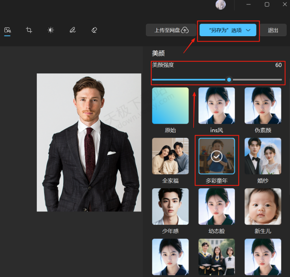Image resolution: width=290 pixels, height=277 pixels.
Task: Select the pen markup tool
Action: pos(72,30)
